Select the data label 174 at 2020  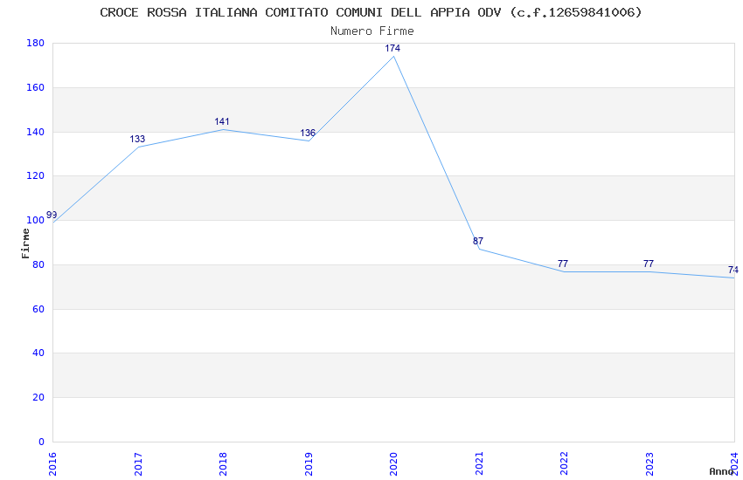[x=392, y=48]
